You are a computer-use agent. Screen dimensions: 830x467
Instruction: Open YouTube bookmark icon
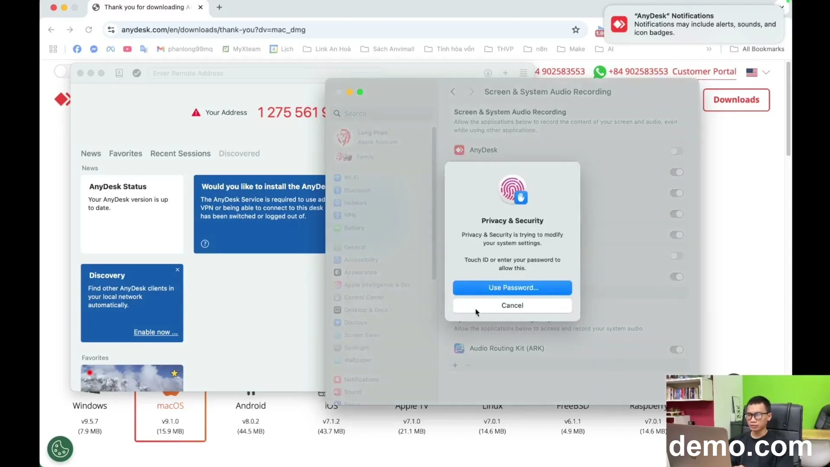pos(127,49)
